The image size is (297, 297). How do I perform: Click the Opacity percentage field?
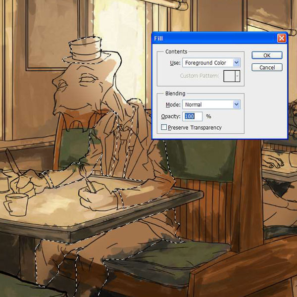click(x=192, y=116)
